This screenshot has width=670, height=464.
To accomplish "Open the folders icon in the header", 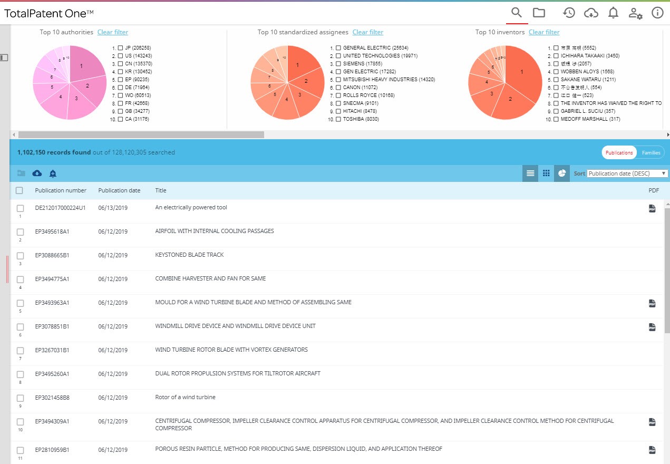I will 539,13.
